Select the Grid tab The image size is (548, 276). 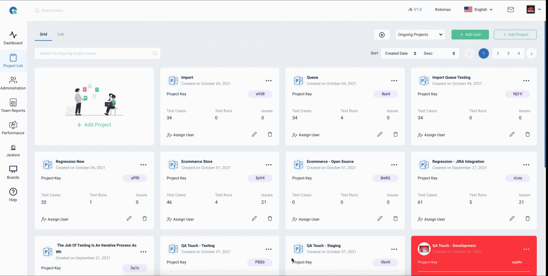[x=43, y=34]
